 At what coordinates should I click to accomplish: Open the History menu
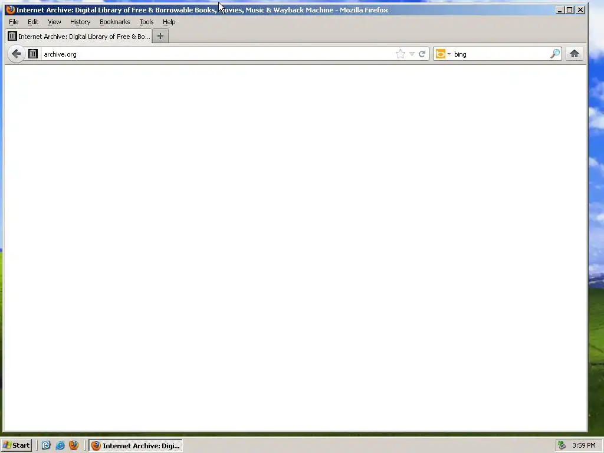coord(80,22)
